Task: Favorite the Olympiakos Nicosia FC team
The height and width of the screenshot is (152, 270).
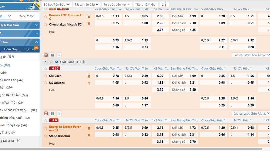Action: coord(46,24)
